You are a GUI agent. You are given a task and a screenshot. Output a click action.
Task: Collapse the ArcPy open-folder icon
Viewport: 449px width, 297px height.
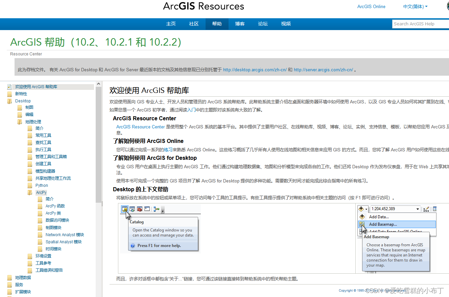(x=30, y=193)
